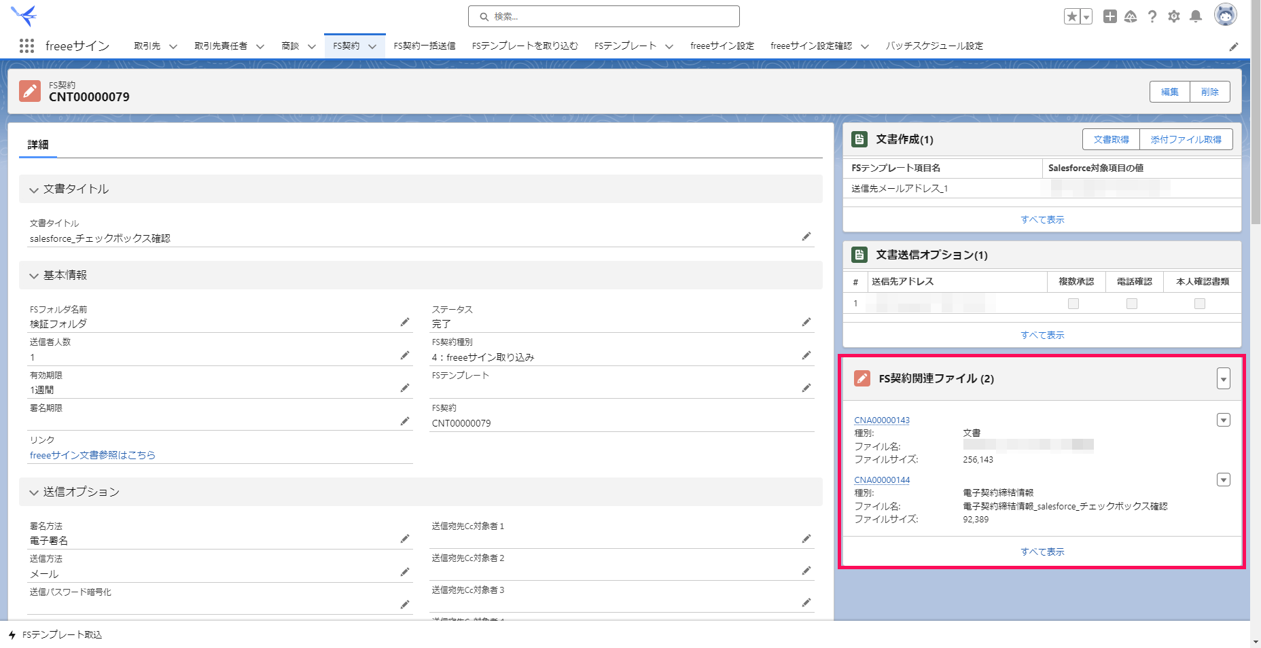
Task: Open the CNA00000143 file link
Action: coord(882,420)
